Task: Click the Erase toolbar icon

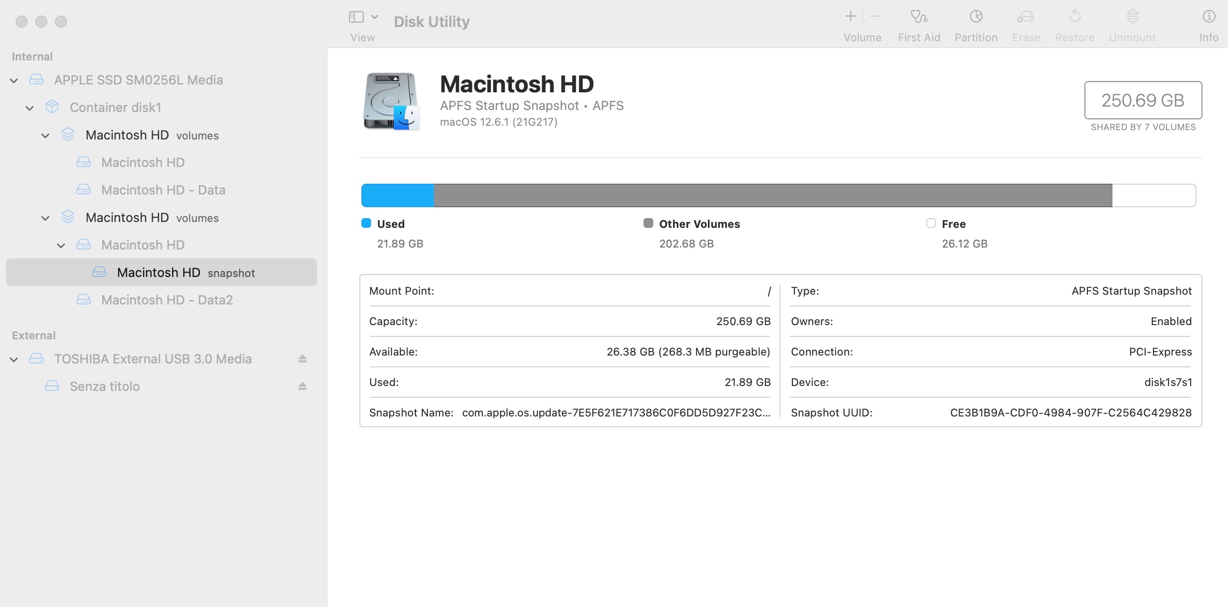Action: pos(1025,17)
